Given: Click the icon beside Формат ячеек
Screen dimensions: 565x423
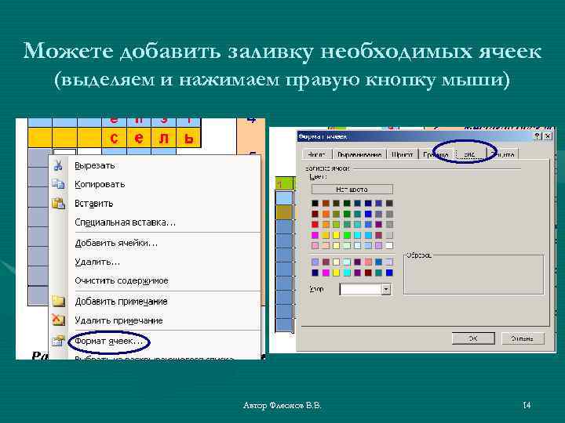Looking at the screenshot, I should coord(58,341).
